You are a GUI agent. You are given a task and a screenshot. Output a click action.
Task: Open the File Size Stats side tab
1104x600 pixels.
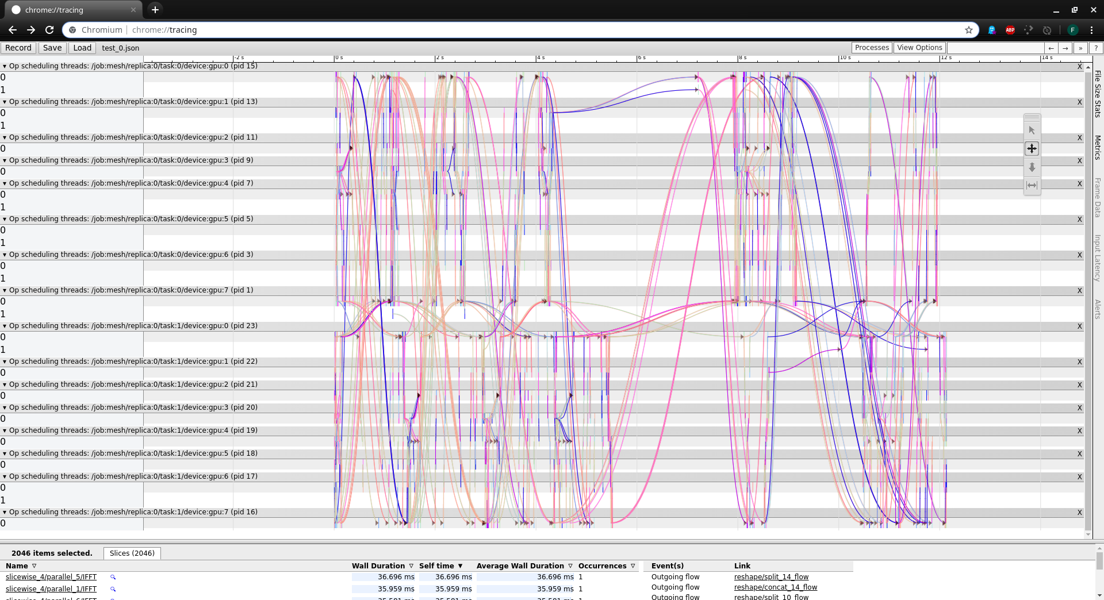tap(1098, 94)
